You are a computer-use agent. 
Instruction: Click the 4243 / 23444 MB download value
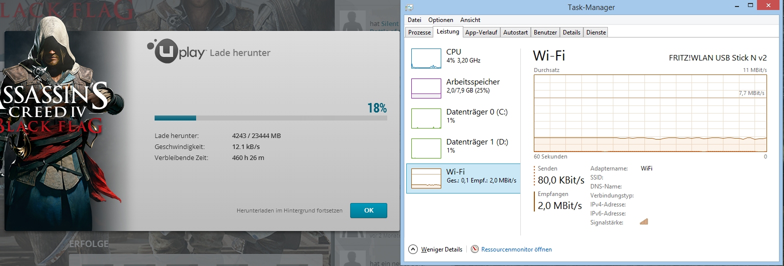[256, 135]
